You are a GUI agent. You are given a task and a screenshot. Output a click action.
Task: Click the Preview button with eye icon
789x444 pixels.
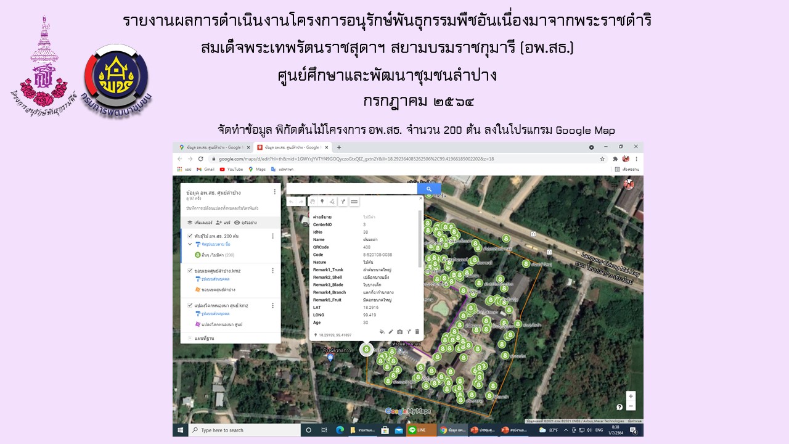pyautogui.click(x=245, y=222)
